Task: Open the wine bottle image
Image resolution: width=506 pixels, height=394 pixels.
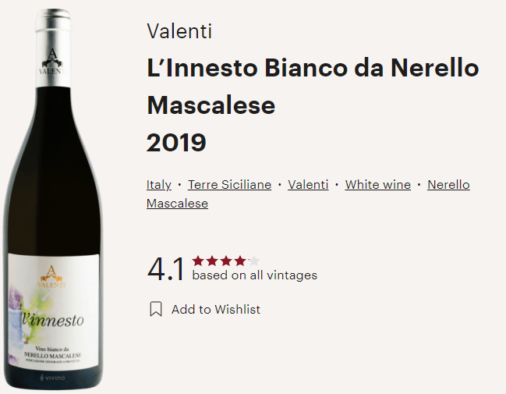Action: pos(53,199)
